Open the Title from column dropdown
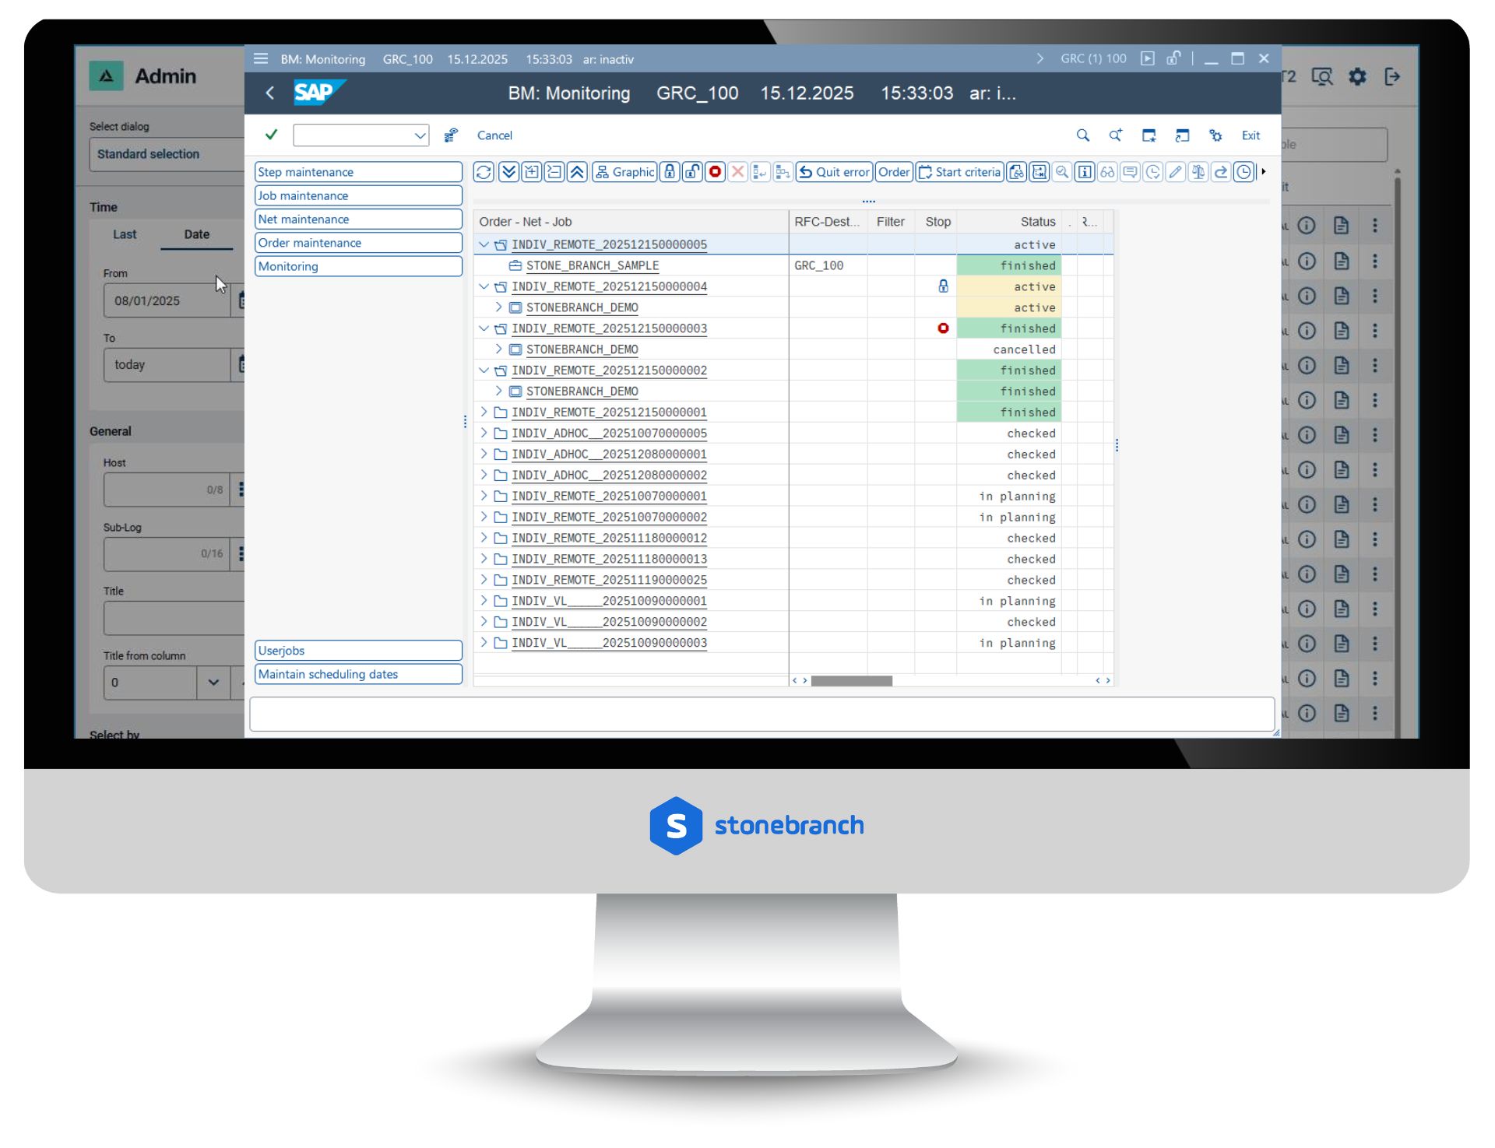This screenshot has height=1148, width=1495. (x=213, y=683)
